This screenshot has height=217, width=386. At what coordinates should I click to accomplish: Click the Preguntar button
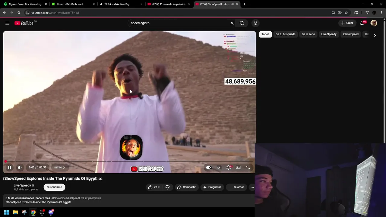pos(212,187)
